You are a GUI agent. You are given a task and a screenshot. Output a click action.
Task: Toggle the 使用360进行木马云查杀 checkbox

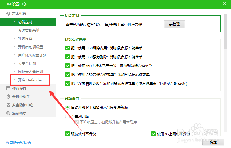tap(68, 66)
